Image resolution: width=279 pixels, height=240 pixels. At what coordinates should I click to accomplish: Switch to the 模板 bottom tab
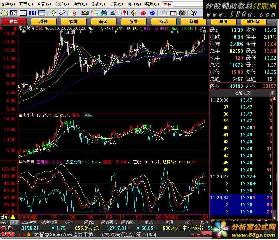[x=14, y=222]
